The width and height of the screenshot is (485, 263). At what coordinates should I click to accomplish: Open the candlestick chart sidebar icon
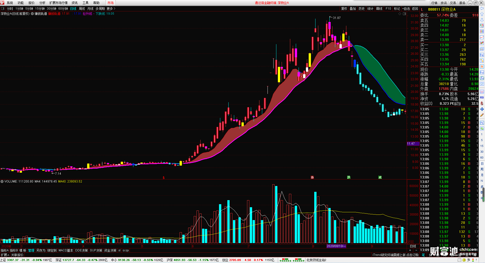point(482,43)
